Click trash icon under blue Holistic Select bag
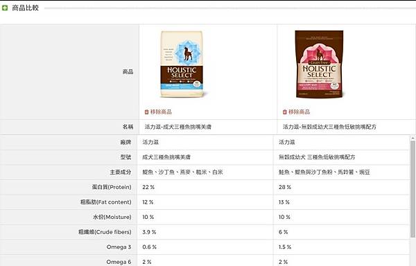The height and width of the screenshot is (266, 416). [x=146, y=112]
